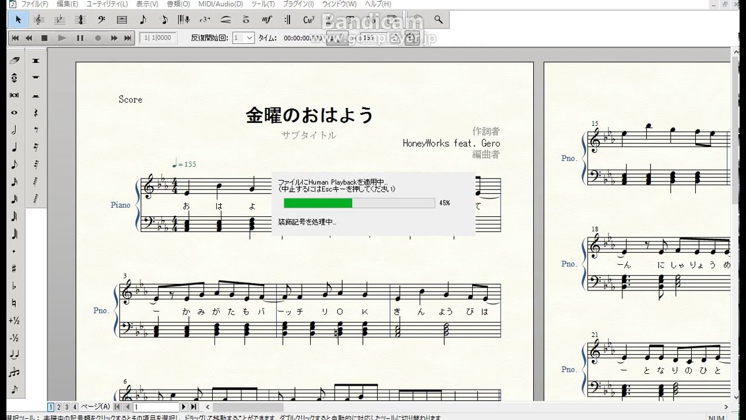Click the horizontal scrollbar thumb

coord(248,407)
